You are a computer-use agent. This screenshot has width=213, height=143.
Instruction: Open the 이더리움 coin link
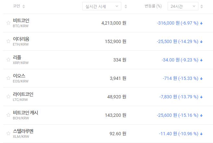21,39
